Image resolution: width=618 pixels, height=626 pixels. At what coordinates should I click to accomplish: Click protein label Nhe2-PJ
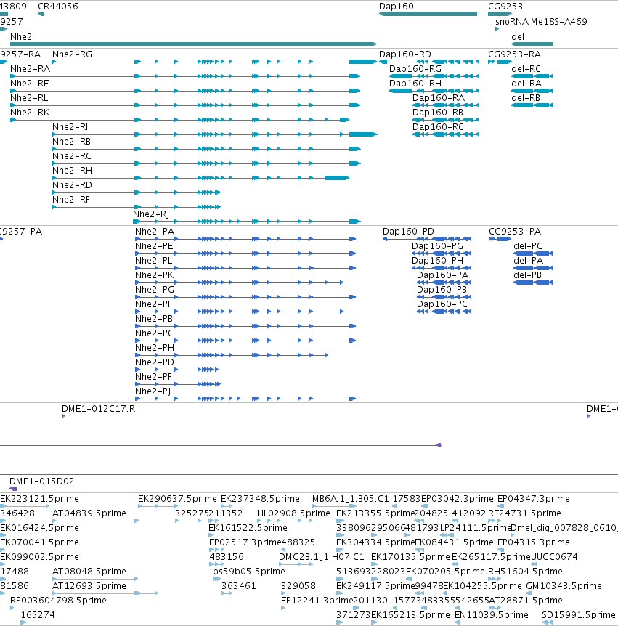click(153, 391)
